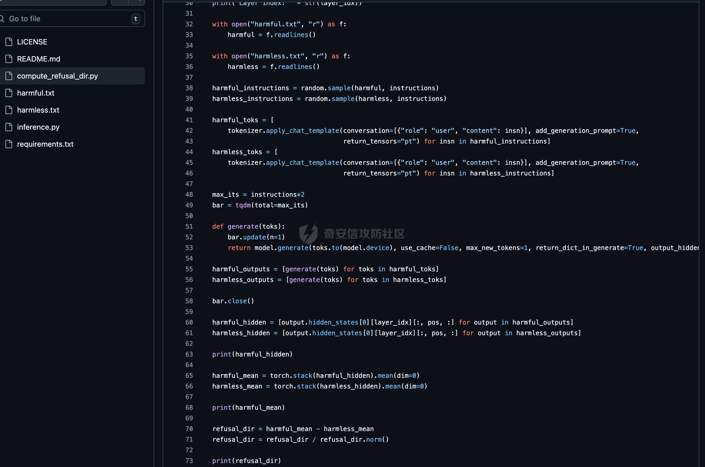This screenshot has height=467, width=705.
Task: Click the def generate(toks) line
Action: 249,227
